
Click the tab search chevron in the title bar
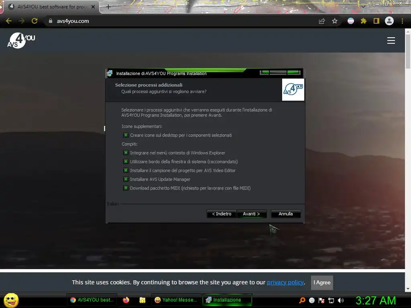pyautogui.click(x=363, y=7)
